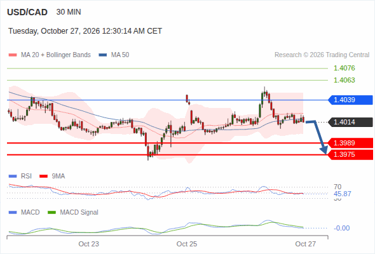Click the MACD legend label
The width and height of the screenshot is (375, 254).
[x=31, y=213]
